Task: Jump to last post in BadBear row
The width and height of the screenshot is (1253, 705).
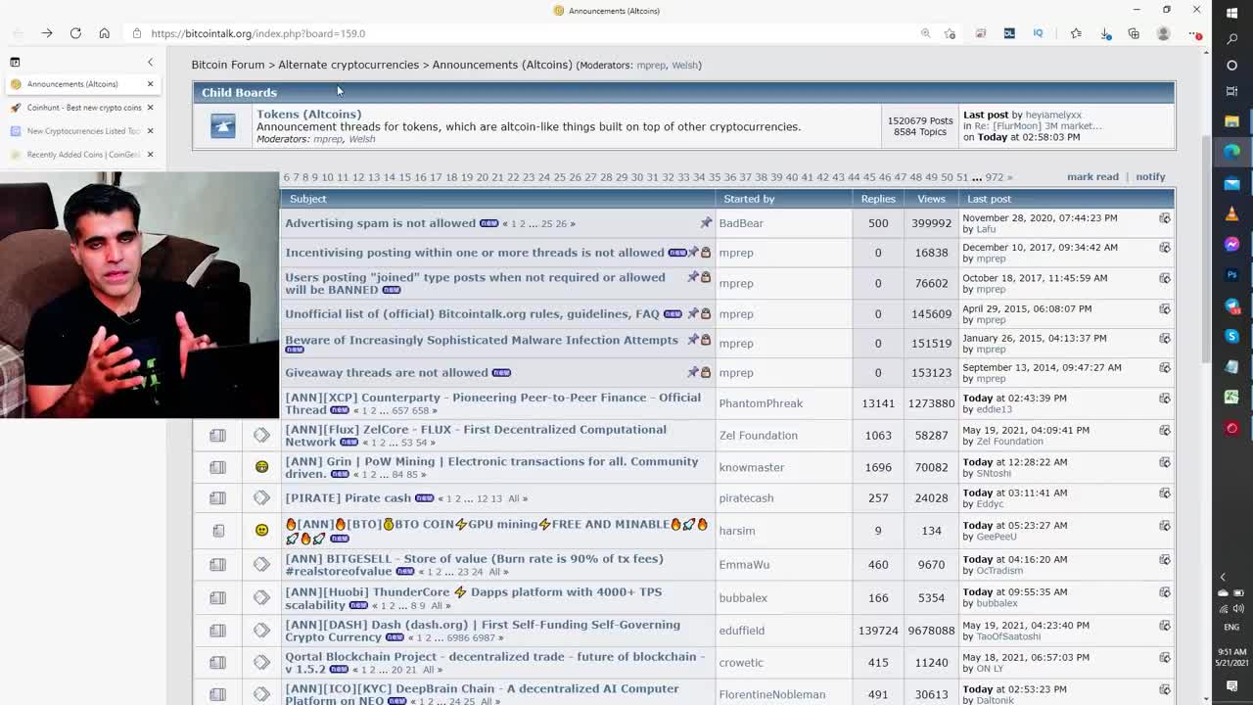Action: tap(1164, 218)
